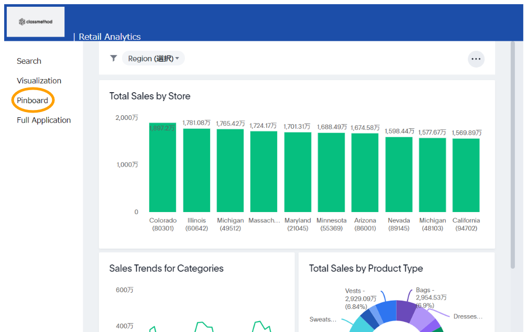Click the classmethod logo
Screen dimensions: 527x332
coord(35,21)
